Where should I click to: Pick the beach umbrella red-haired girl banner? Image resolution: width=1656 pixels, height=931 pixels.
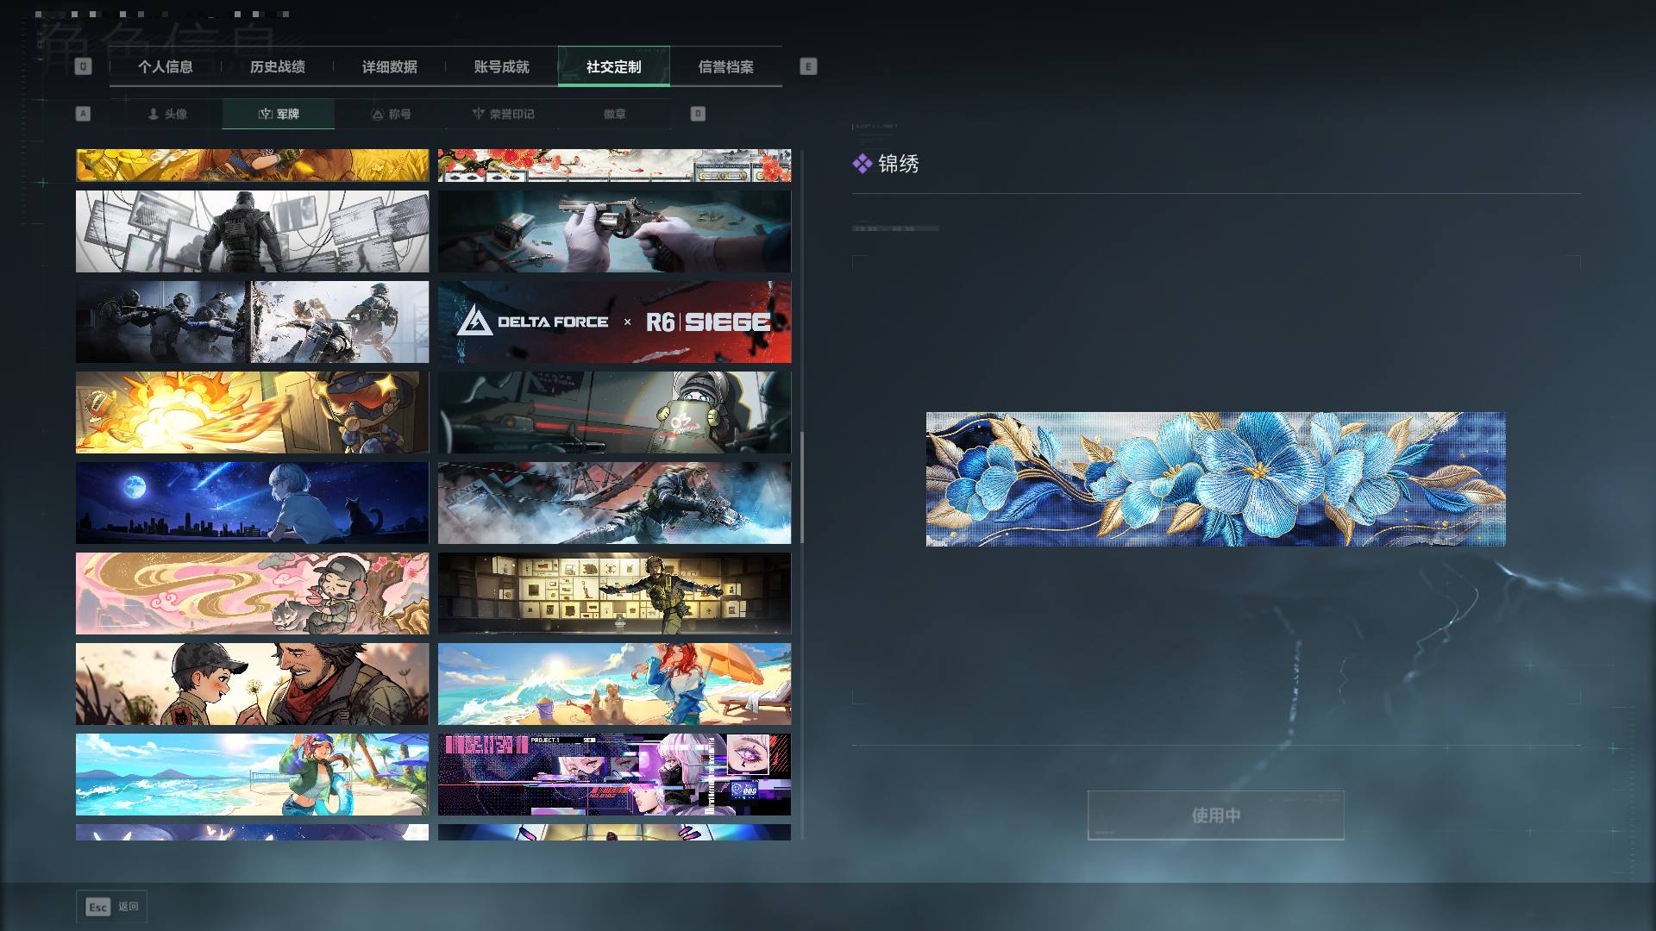[614, 684]
